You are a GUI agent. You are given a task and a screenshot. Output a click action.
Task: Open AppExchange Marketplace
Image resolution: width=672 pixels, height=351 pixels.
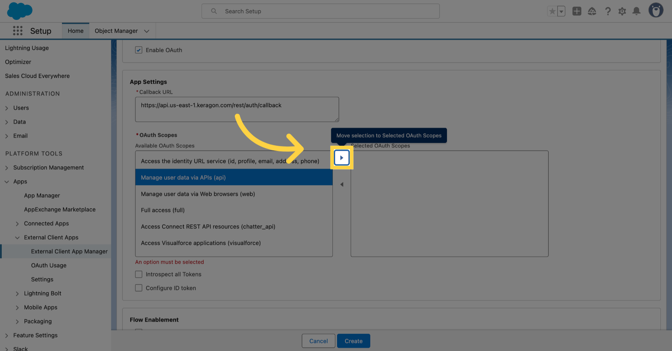[x=60, y=210]
